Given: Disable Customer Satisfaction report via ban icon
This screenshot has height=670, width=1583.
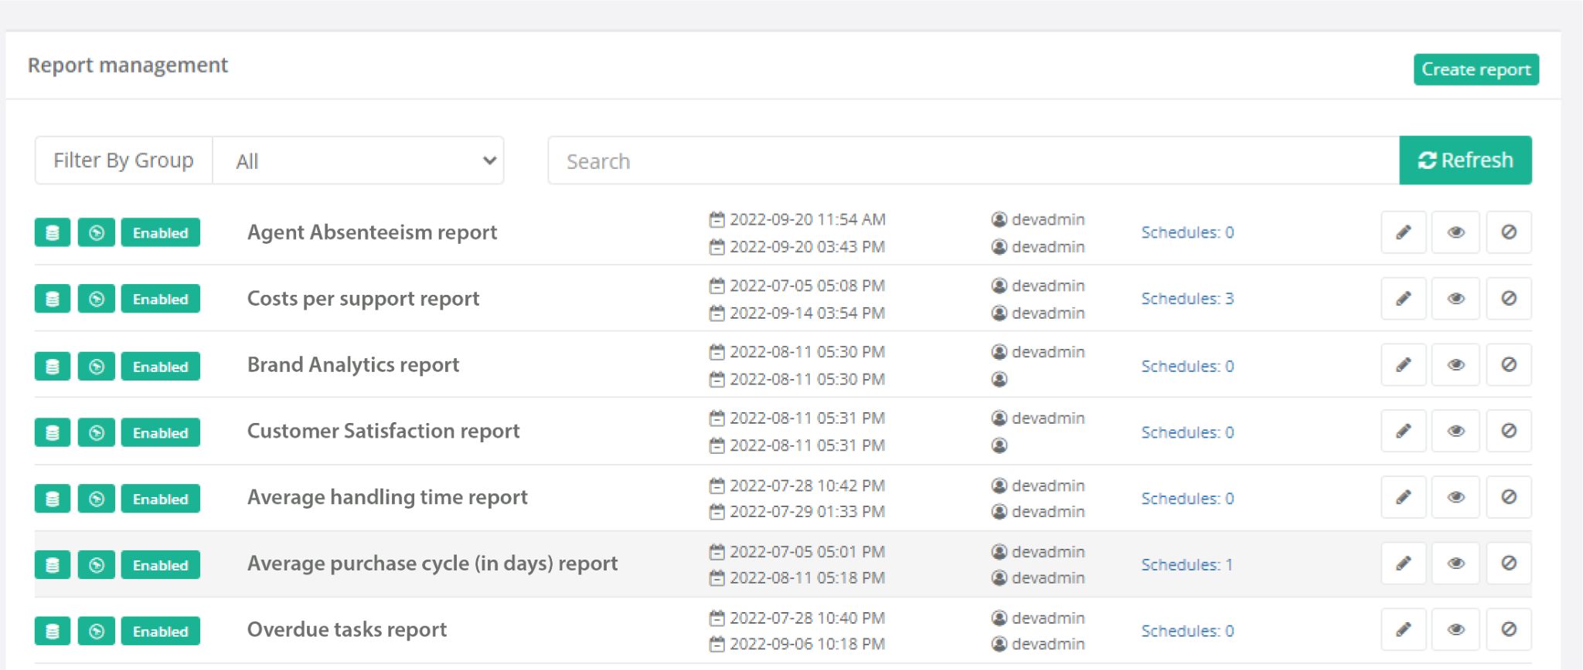Looking at the screenshot, I should pos(1509,431).
